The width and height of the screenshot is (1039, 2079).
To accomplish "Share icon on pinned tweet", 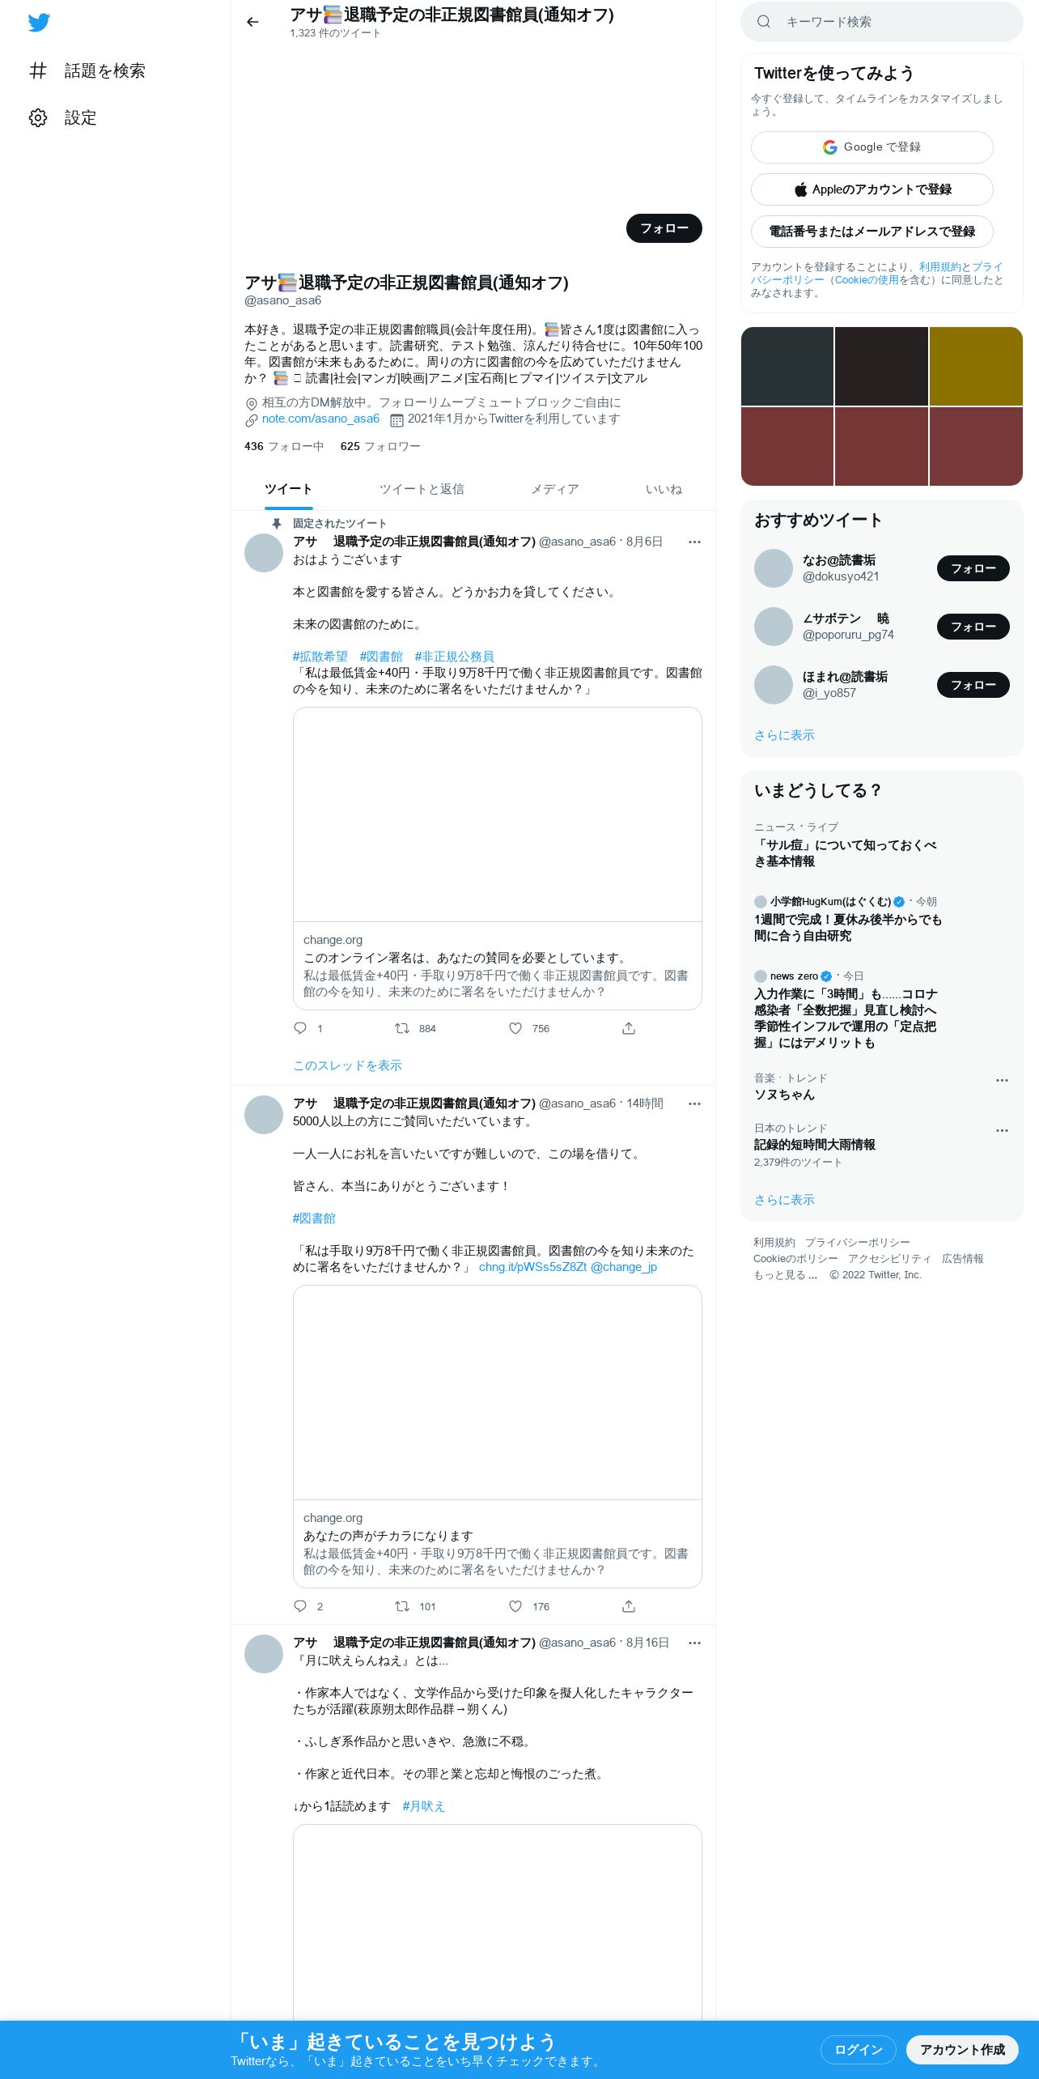I will (629, 1028).
